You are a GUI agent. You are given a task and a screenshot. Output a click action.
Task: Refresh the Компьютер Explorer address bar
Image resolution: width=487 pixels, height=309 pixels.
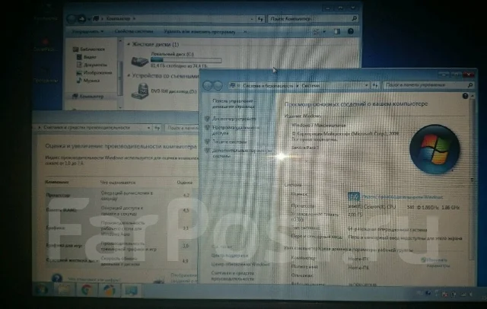(x=260, y=19)
